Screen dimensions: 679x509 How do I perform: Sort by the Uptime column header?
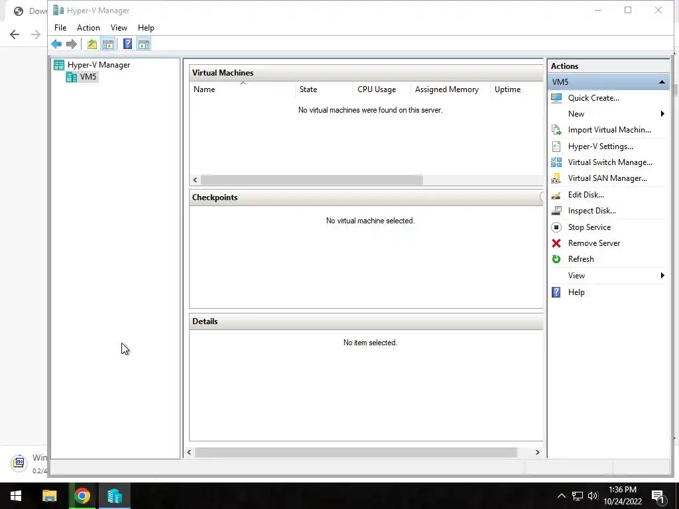pos(517,89)
